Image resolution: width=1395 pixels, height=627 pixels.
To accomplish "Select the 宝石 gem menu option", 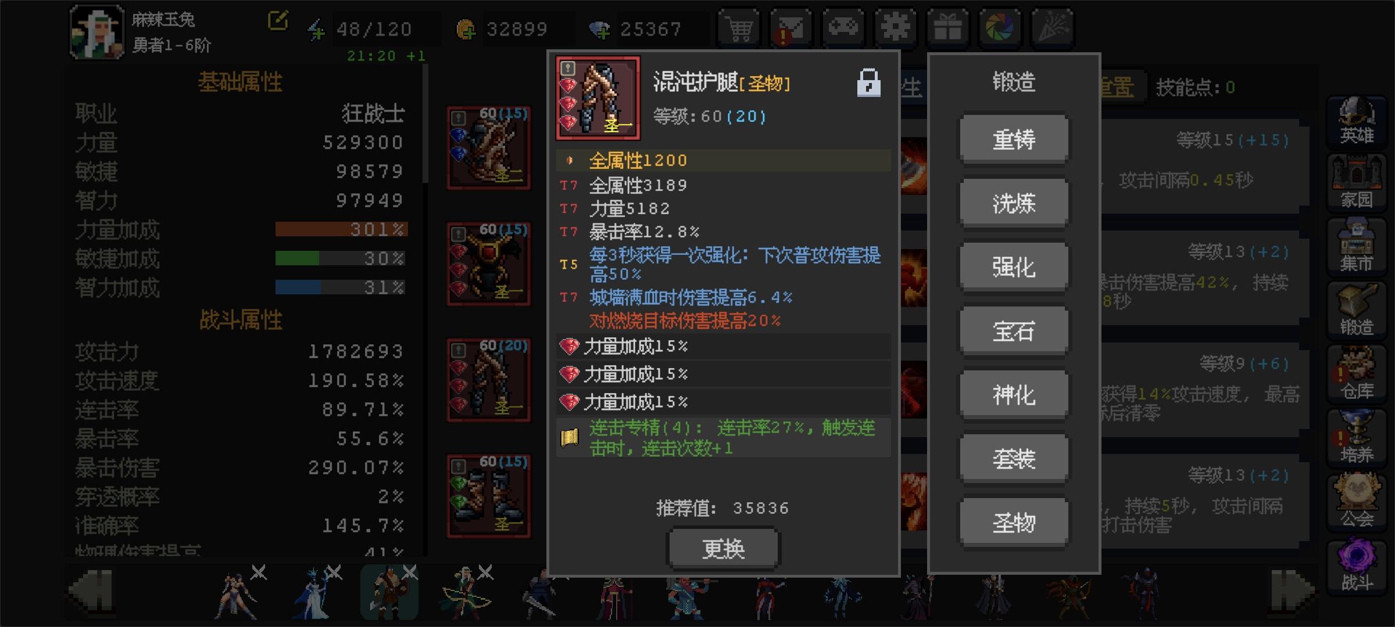I will pos(1014,331).
